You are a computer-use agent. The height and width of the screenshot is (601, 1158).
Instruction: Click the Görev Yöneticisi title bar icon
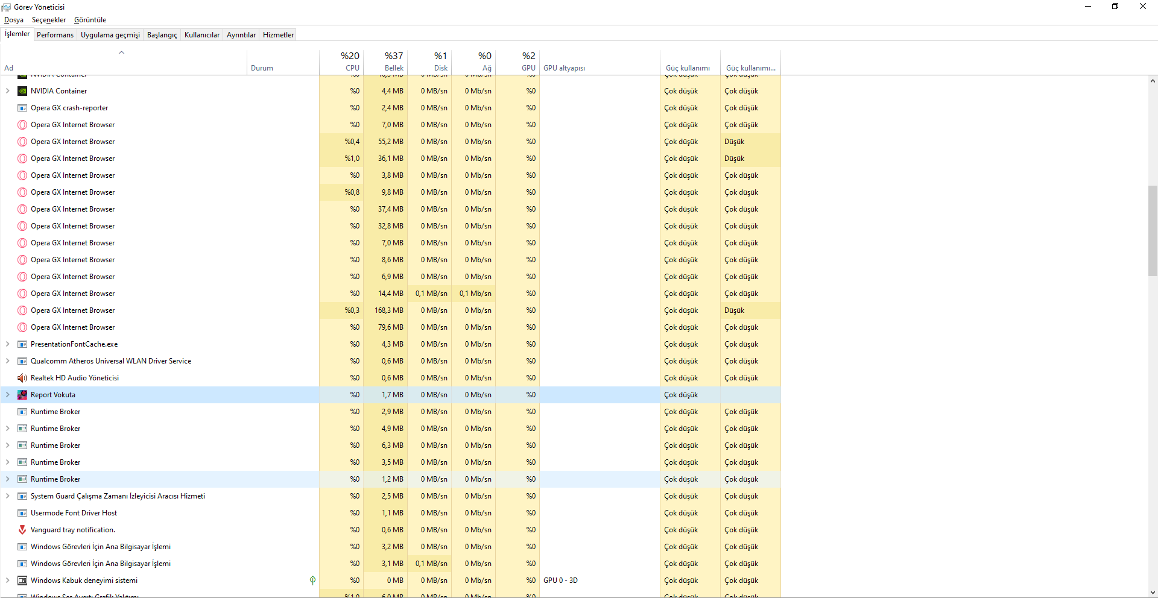coord(7,7)
